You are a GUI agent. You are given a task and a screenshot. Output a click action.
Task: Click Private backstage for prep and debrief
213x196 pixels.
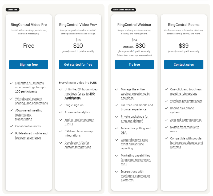[134, 119]
